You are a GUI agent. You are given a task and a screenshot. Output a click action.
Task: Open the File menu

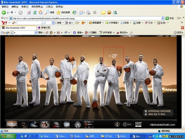(5, 7)
